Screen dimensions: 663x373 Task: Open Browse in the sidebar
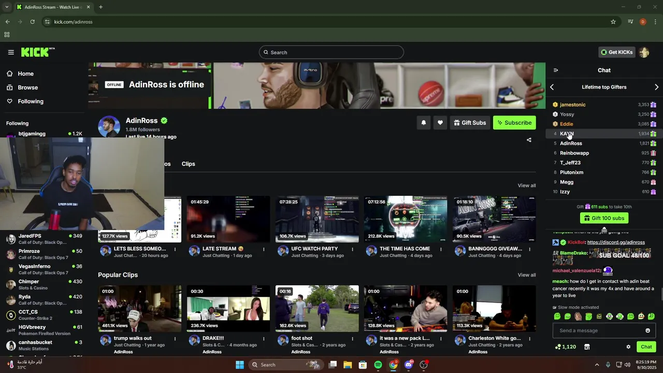pyautogui.click(x=27, y=88)
